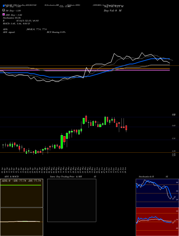Click the brown ADX chart panel

tap(21, 193)
